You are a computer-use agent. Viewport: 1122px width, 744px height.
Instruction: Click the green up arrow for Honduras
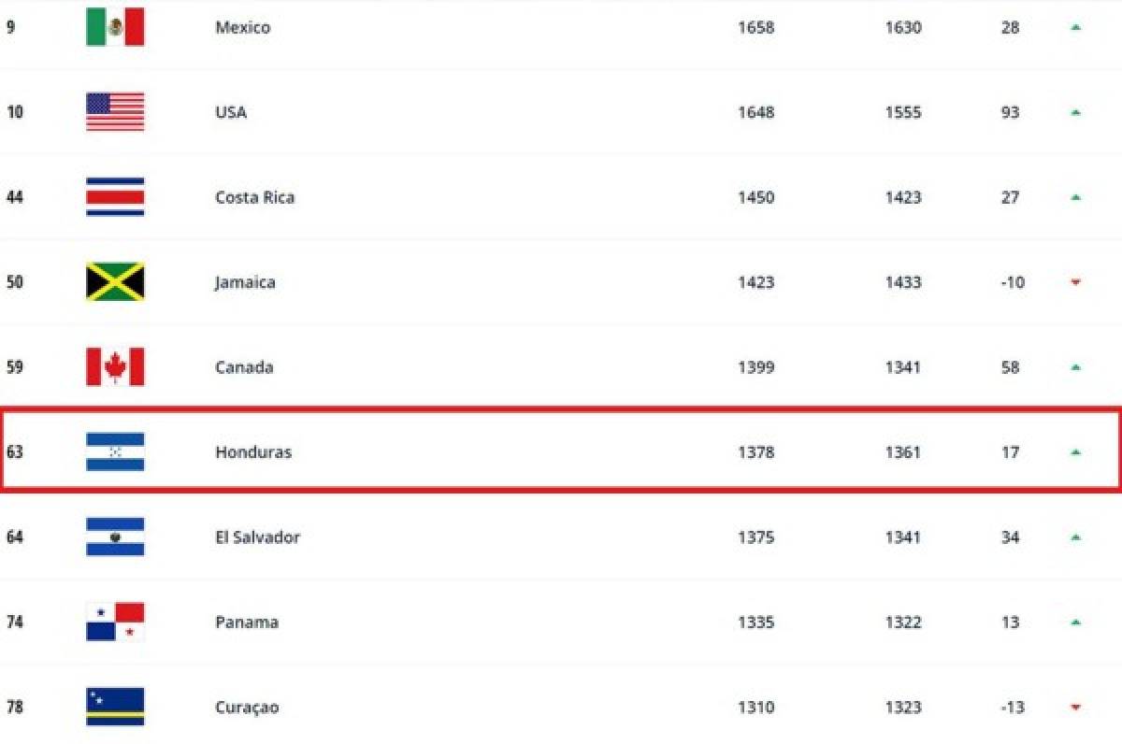coord(1076,452)
